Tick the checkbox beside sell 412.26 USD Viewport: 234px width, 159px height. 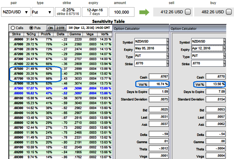tap(188, 12)
